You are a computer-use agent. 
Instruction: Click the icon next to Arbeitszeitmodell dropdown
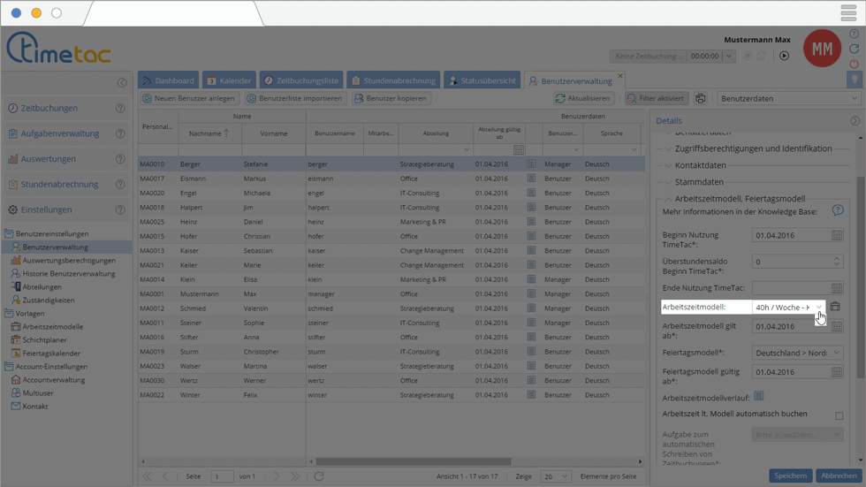(835, 307)
